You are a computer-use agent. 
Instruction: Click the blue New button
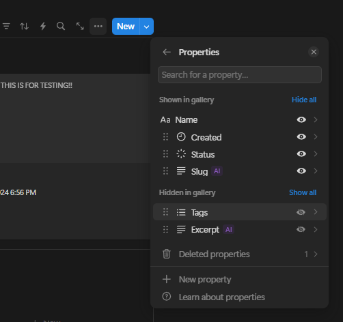point(126,27)
